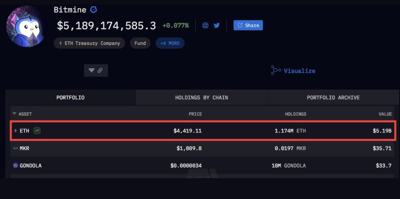Select the +0.077% change figure
This screenshot has height=199, width=400.
click(x=175, y=25)
